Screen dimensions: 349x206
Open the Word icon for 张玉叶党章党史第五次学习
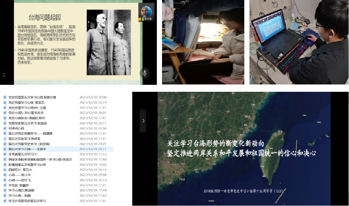5,201
